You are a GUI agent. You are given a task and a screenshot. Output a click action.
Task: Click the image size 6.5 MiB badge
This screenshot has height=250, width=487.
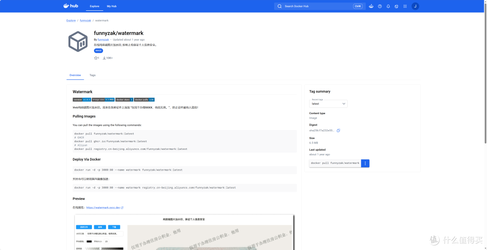pos(103,100)
